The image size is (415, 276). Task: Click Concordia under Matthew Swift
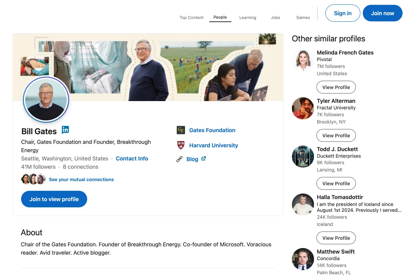coord(328,258)
